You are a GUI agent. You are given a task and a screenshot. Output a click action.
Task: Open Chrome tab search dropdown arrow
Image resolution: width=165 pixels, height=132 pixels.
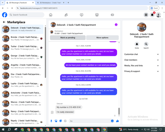tap(3, 3)
